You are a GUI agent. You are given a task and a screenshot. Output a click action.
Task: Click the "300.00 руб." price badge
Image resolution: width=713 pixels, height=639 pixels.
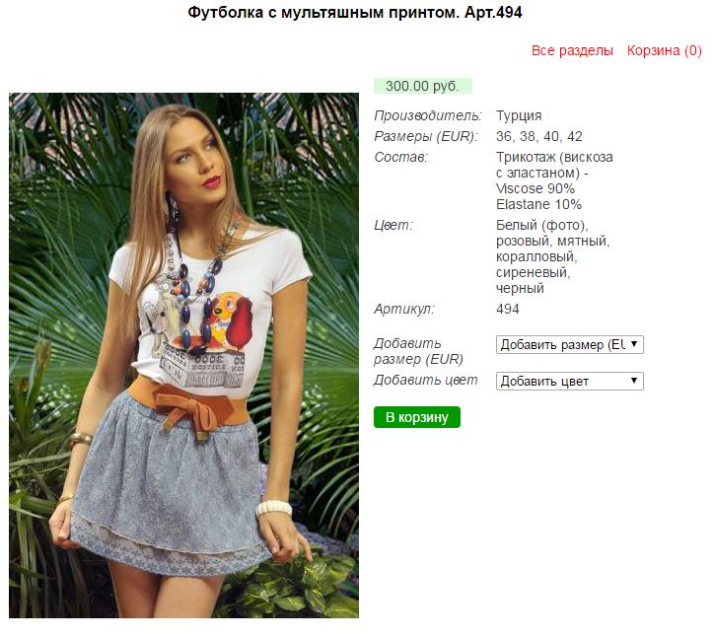pyautogui.click(x=423, y=86)
